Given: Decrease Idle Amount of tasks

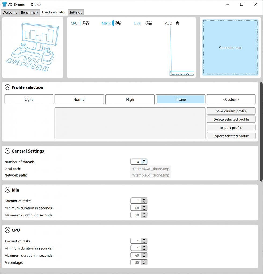Looking at the screenshot, I should pos(144,202).
